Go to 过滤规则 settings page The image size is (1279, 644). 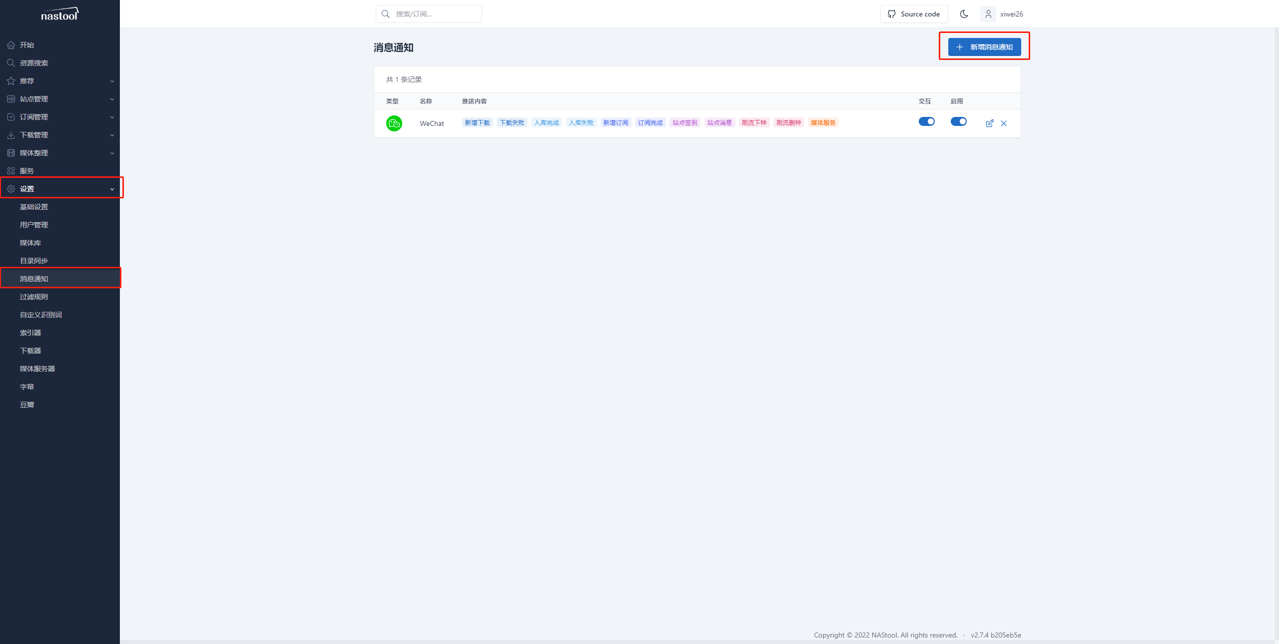(x=34, y=297)
